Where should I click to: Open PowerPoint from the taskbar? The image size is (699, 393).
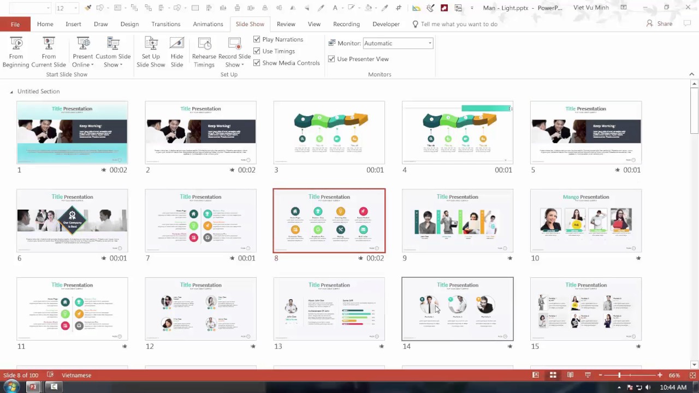(33, 387)
